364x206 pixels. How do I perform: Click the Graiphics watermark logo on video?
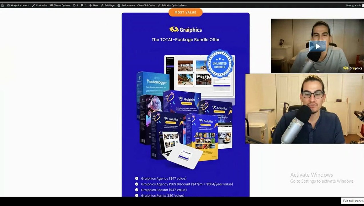coord(353,68)
